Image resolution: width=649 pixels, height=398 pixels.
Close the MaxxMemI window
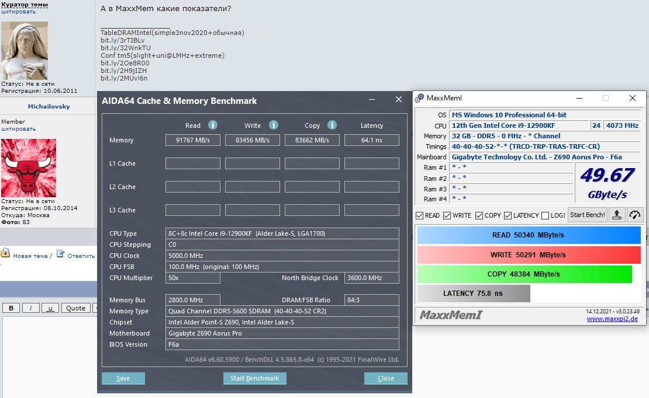(x=633, y=98)
